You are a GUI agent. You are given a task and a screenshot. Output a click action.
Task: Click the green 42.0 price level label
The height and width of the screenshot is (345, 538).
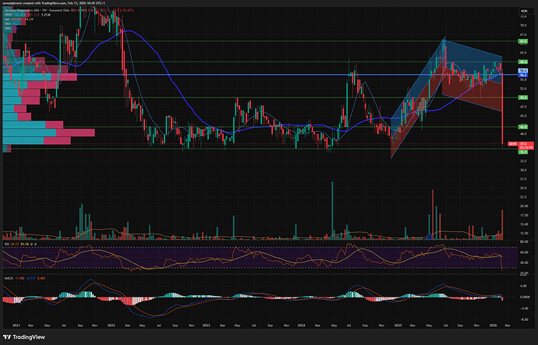pyautogui.click(x=521, y=126)
